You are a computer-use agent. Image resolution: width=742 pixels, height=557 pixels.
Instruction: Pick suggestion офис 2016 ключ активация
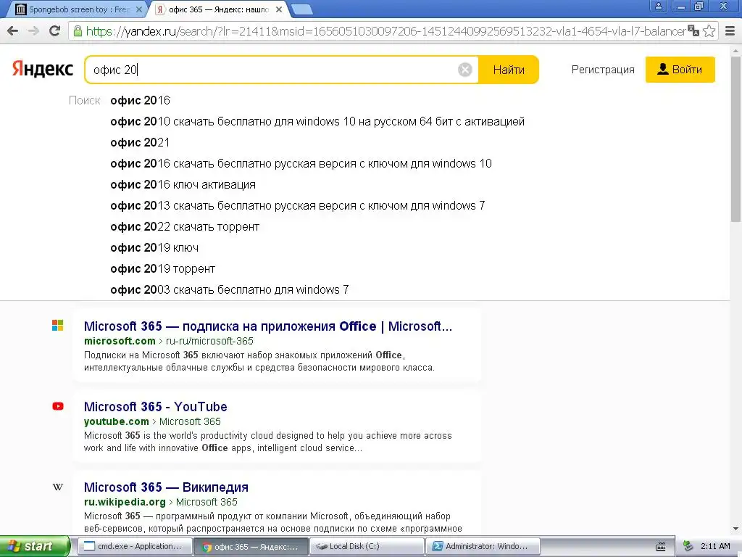(183, 185)
